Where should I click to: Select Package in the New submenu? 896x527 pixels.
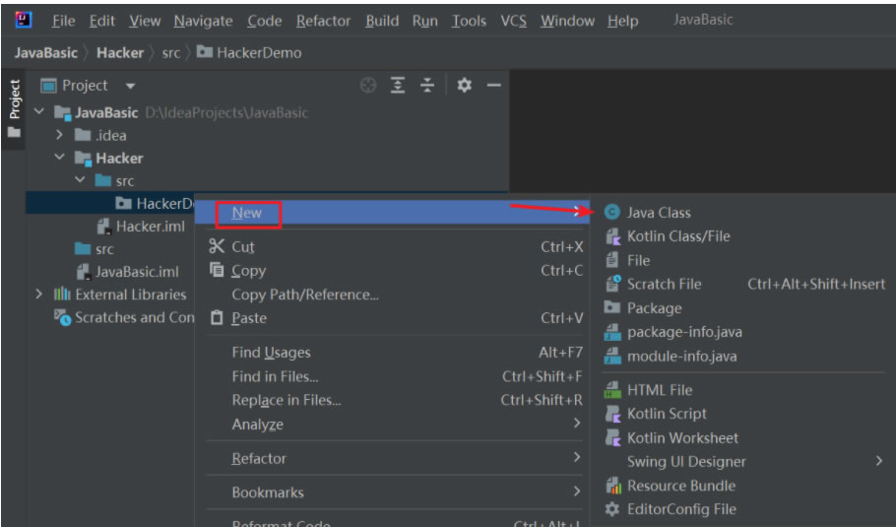point(654,308)
